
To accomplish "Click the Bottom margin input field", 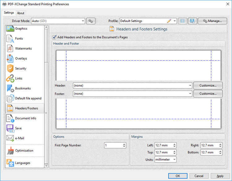I will tap(210, 153).
